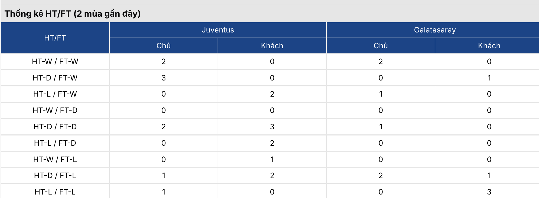Select the "HT-D / FT-D" row label
539x198 pixels.
(x=55, y=127)
